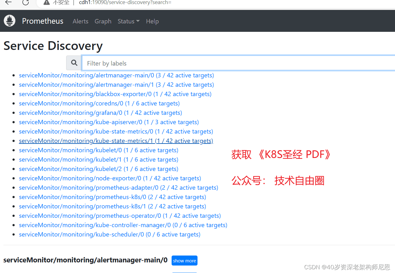Open kubelet/0 service monitor link

coord(99,150)
